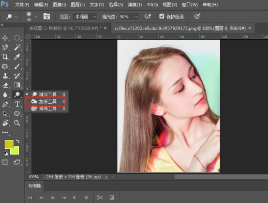
Task: Change the screen mode
Action: click(x=17, y=162)
